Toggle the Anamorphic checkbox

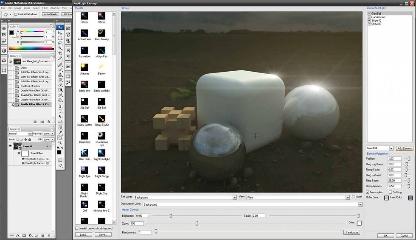[368, 192]
